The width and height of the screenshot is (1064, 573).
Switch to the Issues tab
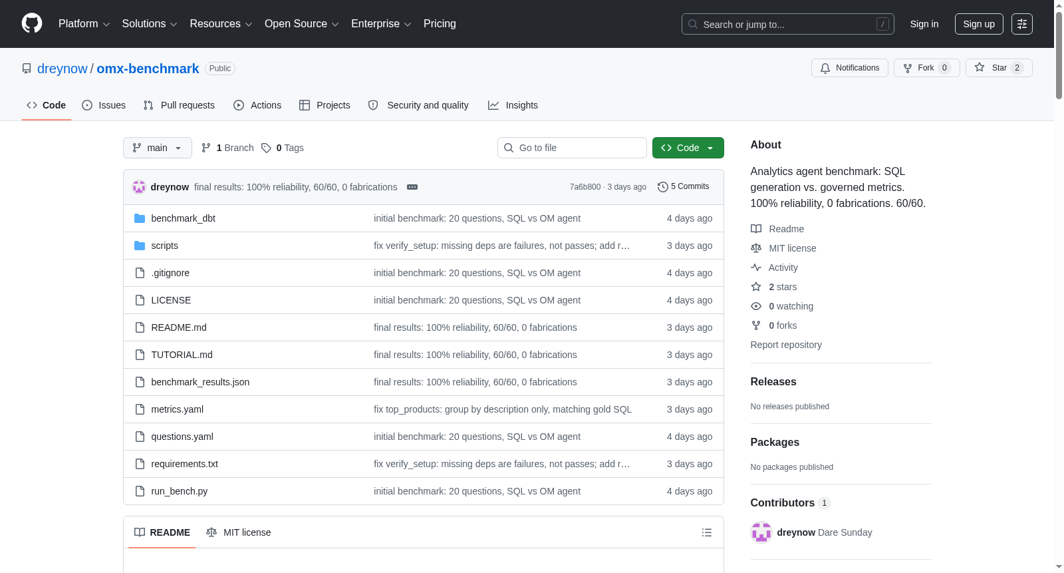(104, 105)
